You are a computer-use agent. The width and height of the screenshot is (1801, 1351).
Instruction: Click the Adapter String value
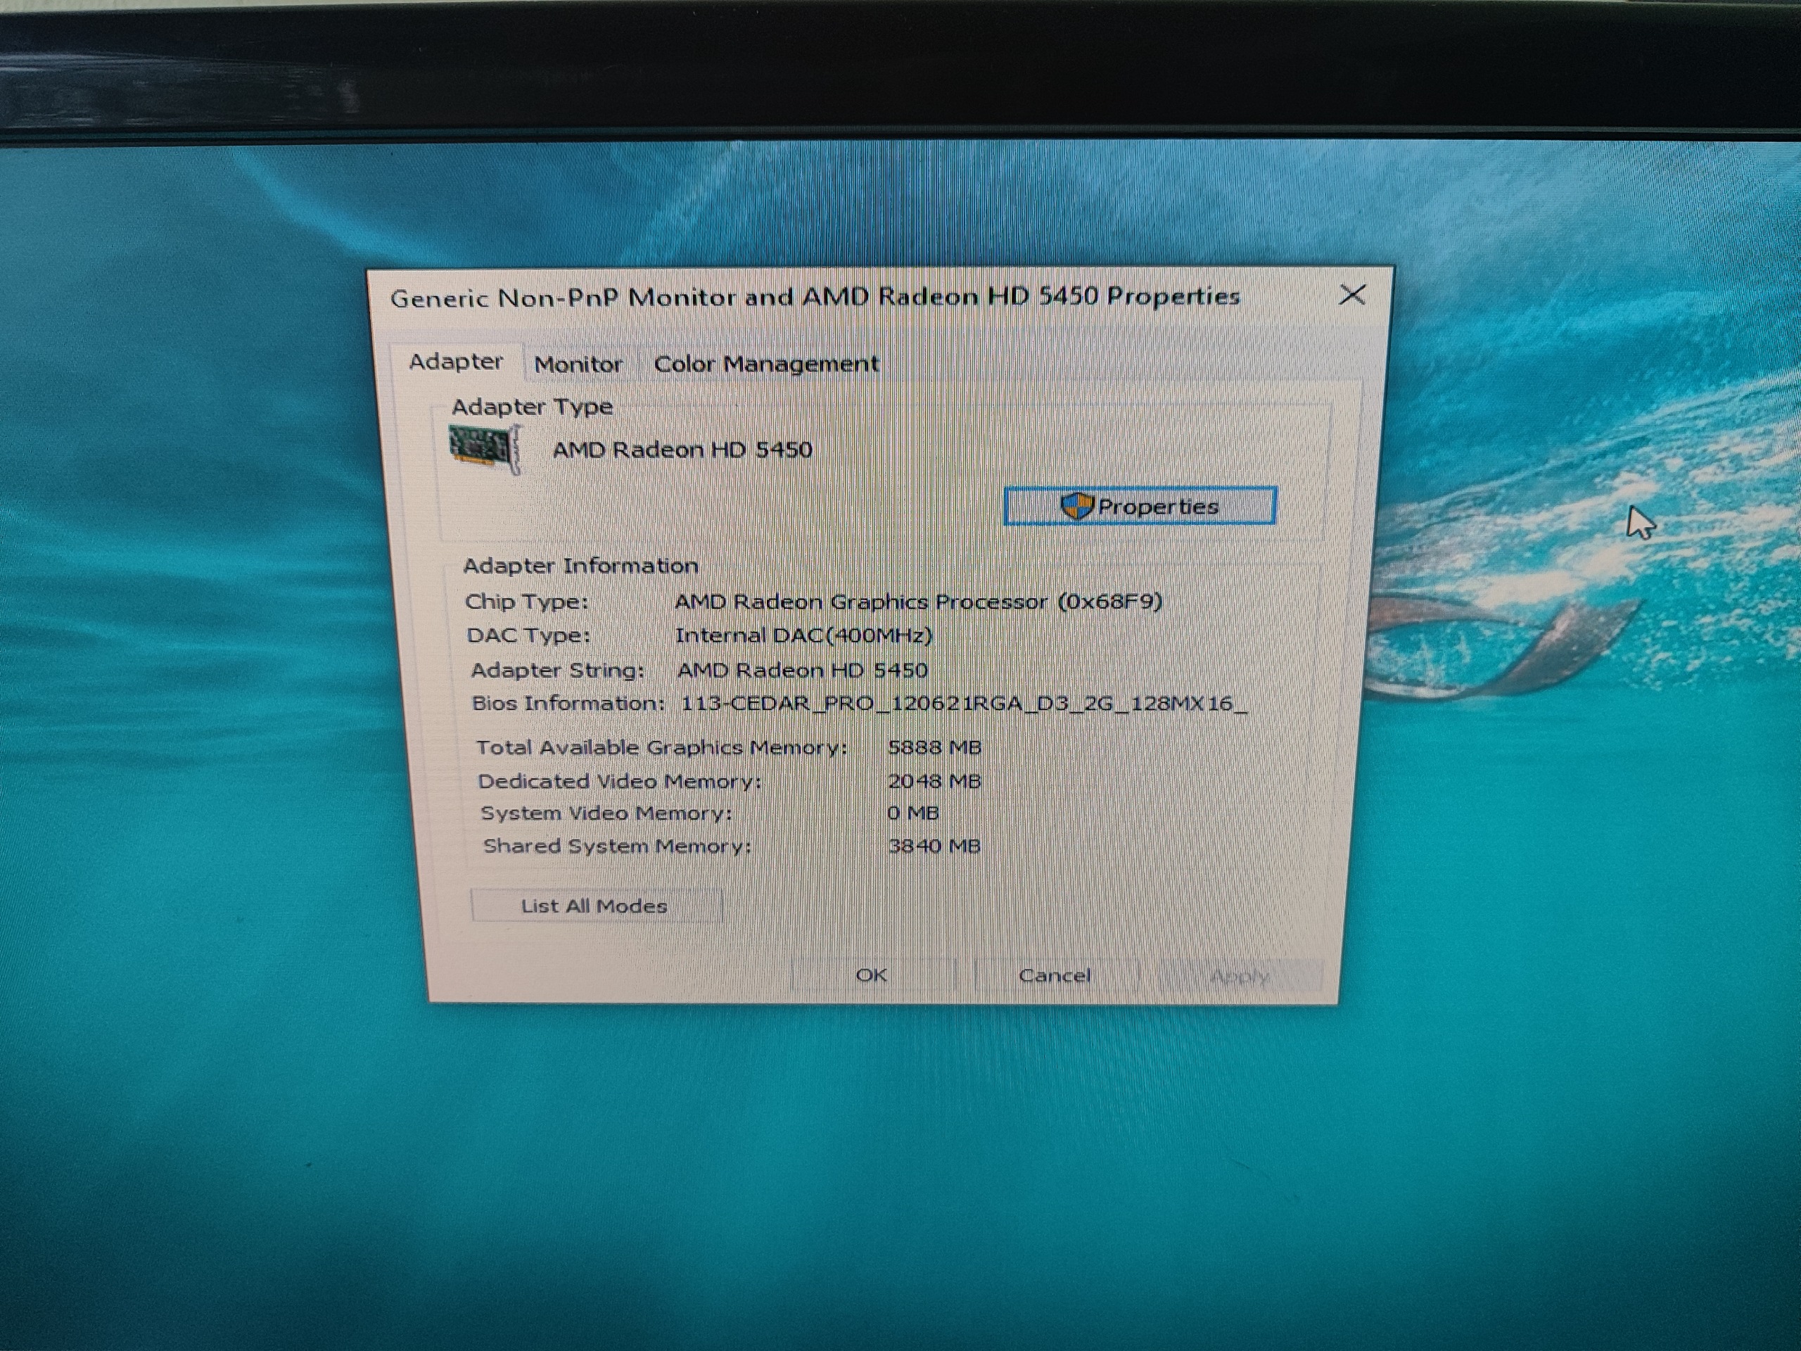[x=802, y=670]
